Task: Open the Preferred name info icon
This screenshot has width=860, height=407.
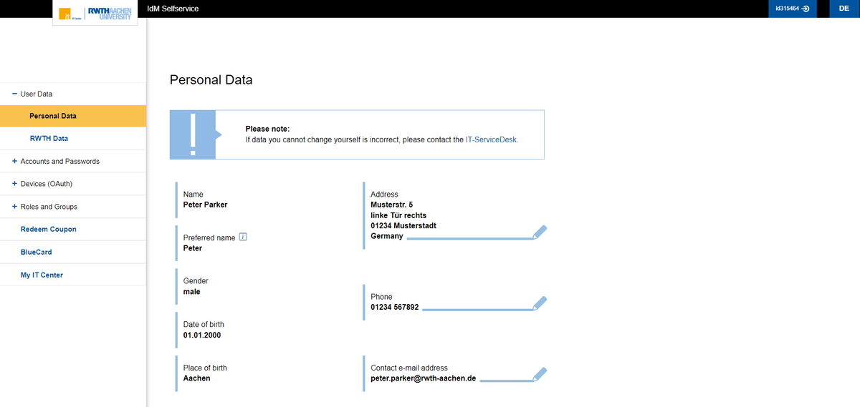Action: point(243,237)
